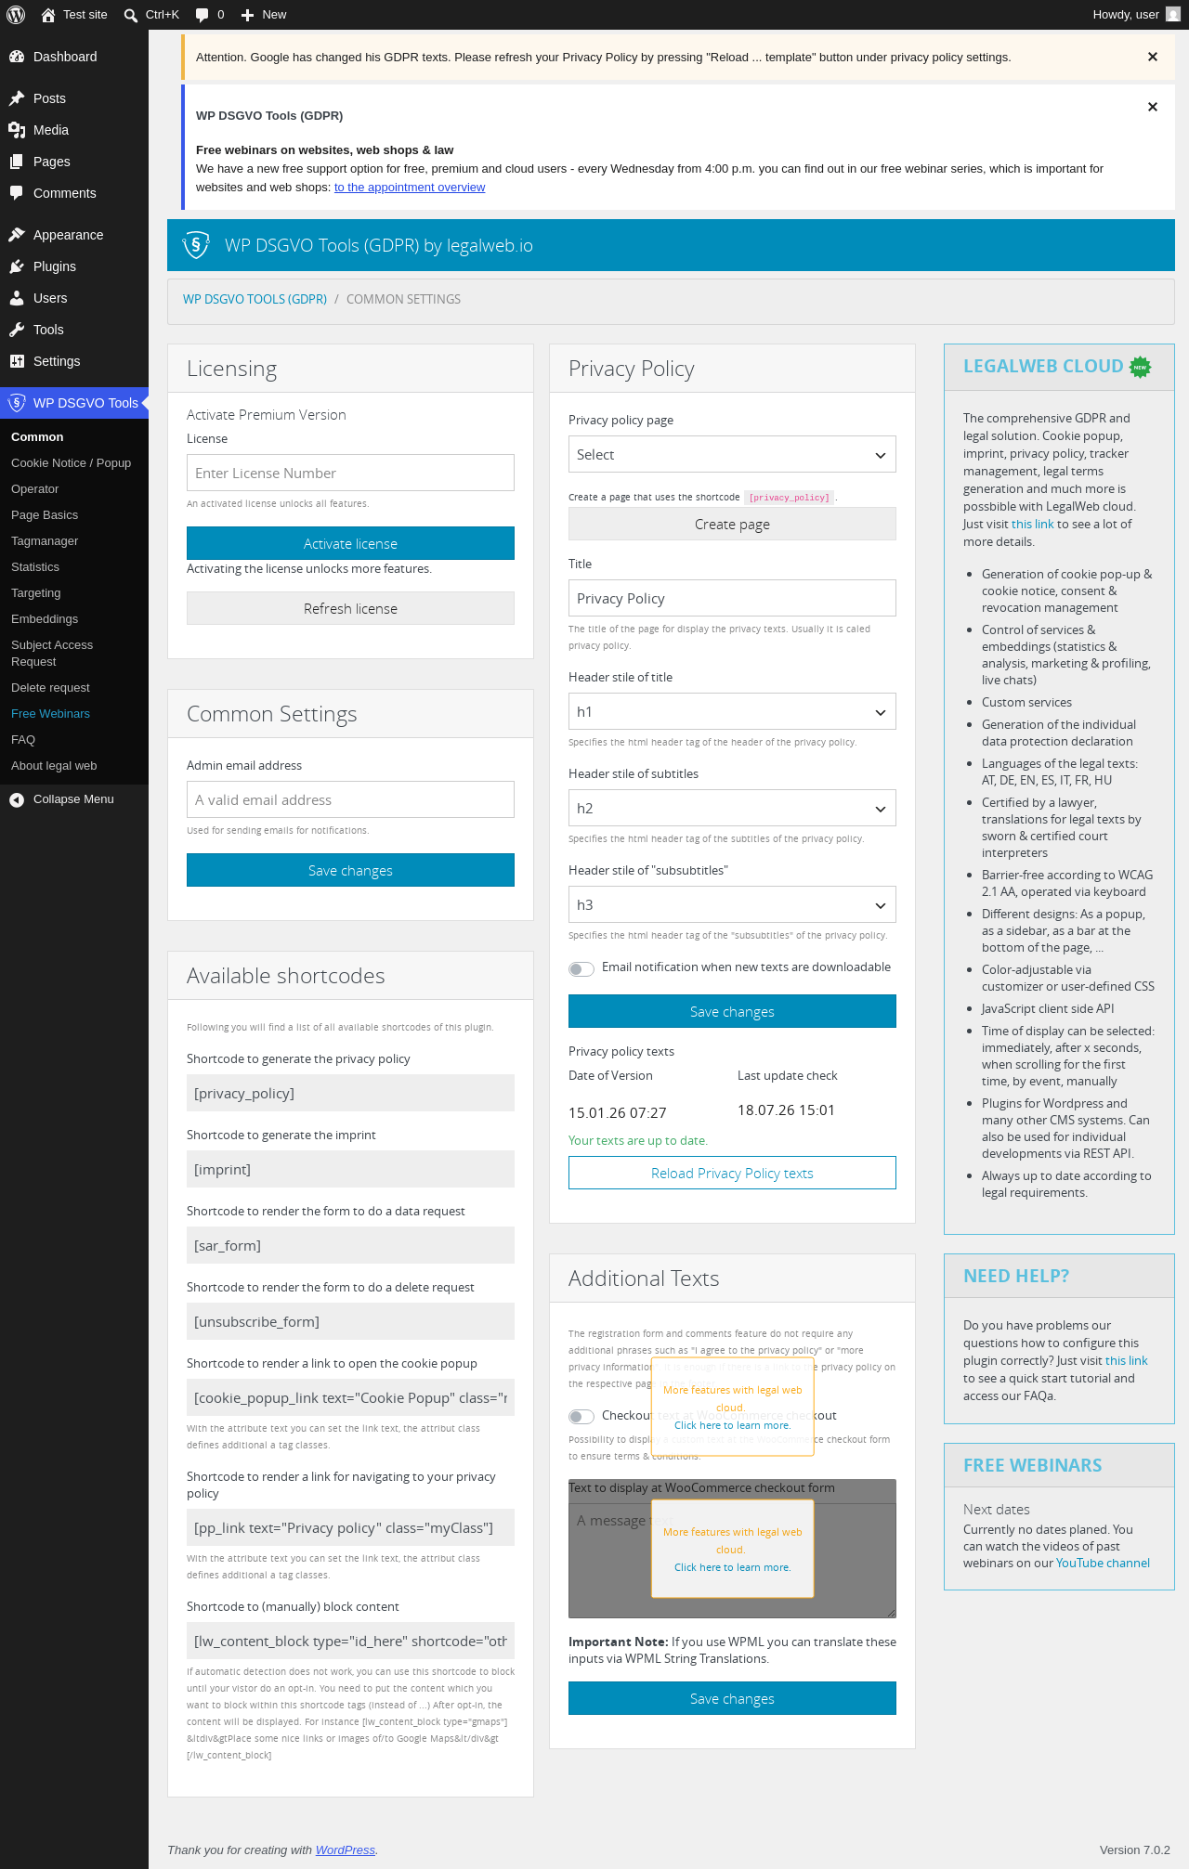
Task: Dismiss the free webinars notice
Action: [1153, 107]
